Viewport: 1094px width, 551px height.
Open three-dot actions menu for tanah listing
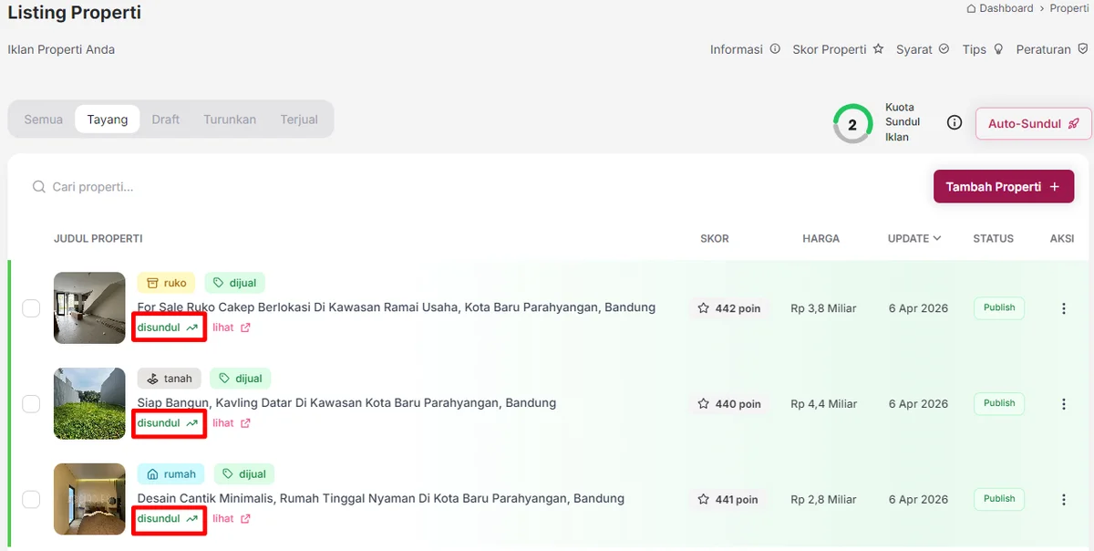pyautogui.click(x=1063, y=404)
